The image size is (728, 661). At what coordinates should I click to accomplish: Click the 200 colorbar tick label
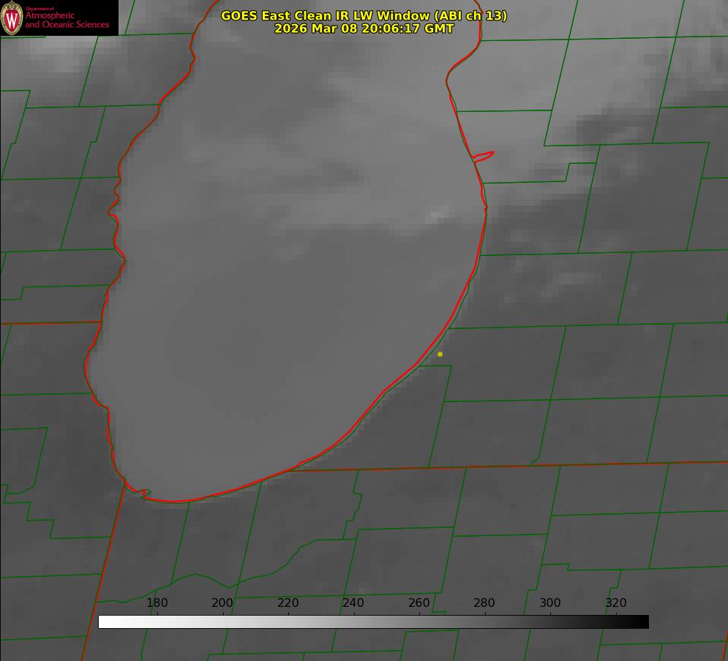click(222, 603)
